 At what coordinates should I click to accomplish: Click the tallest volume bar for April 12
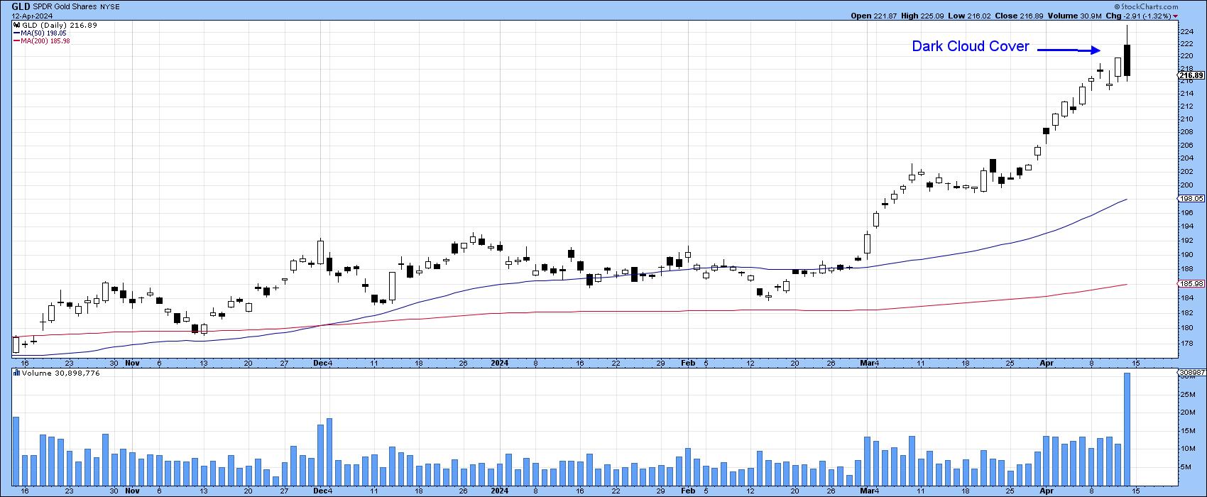[1127, 428]
